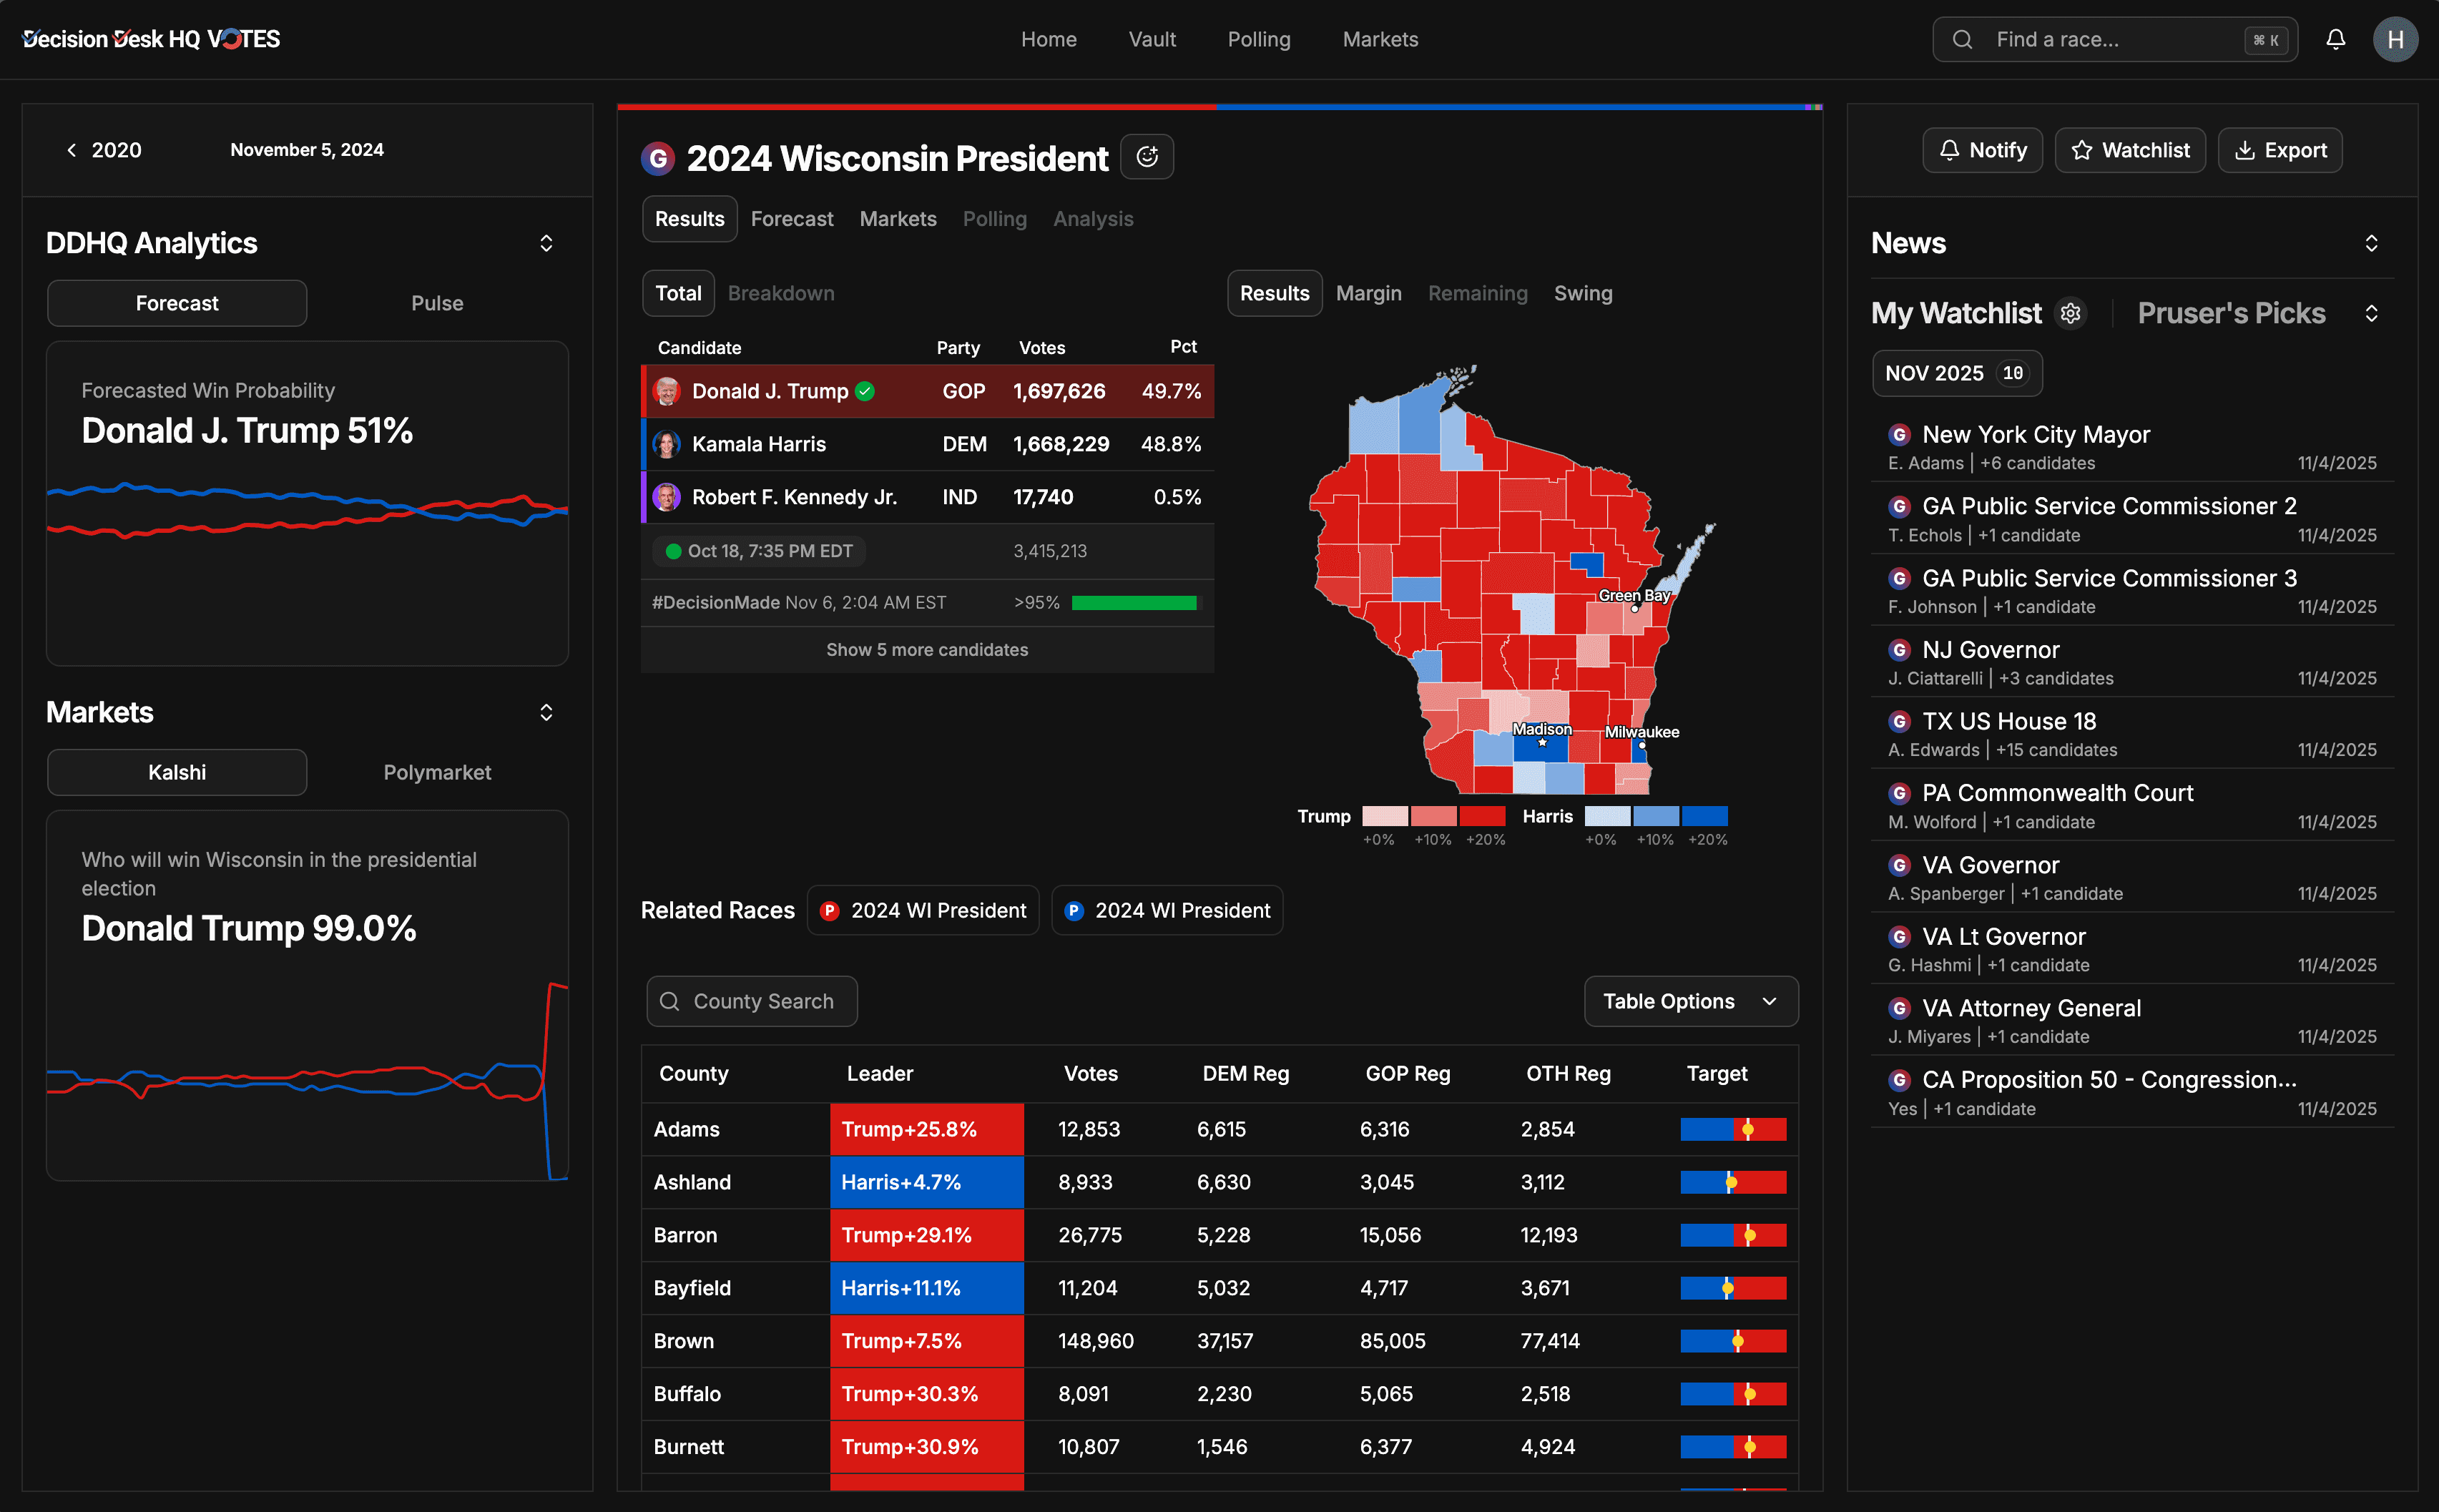The image size is (2439, 1512).
Task: Collapse the News section chevron
Action: point(2372,243)
